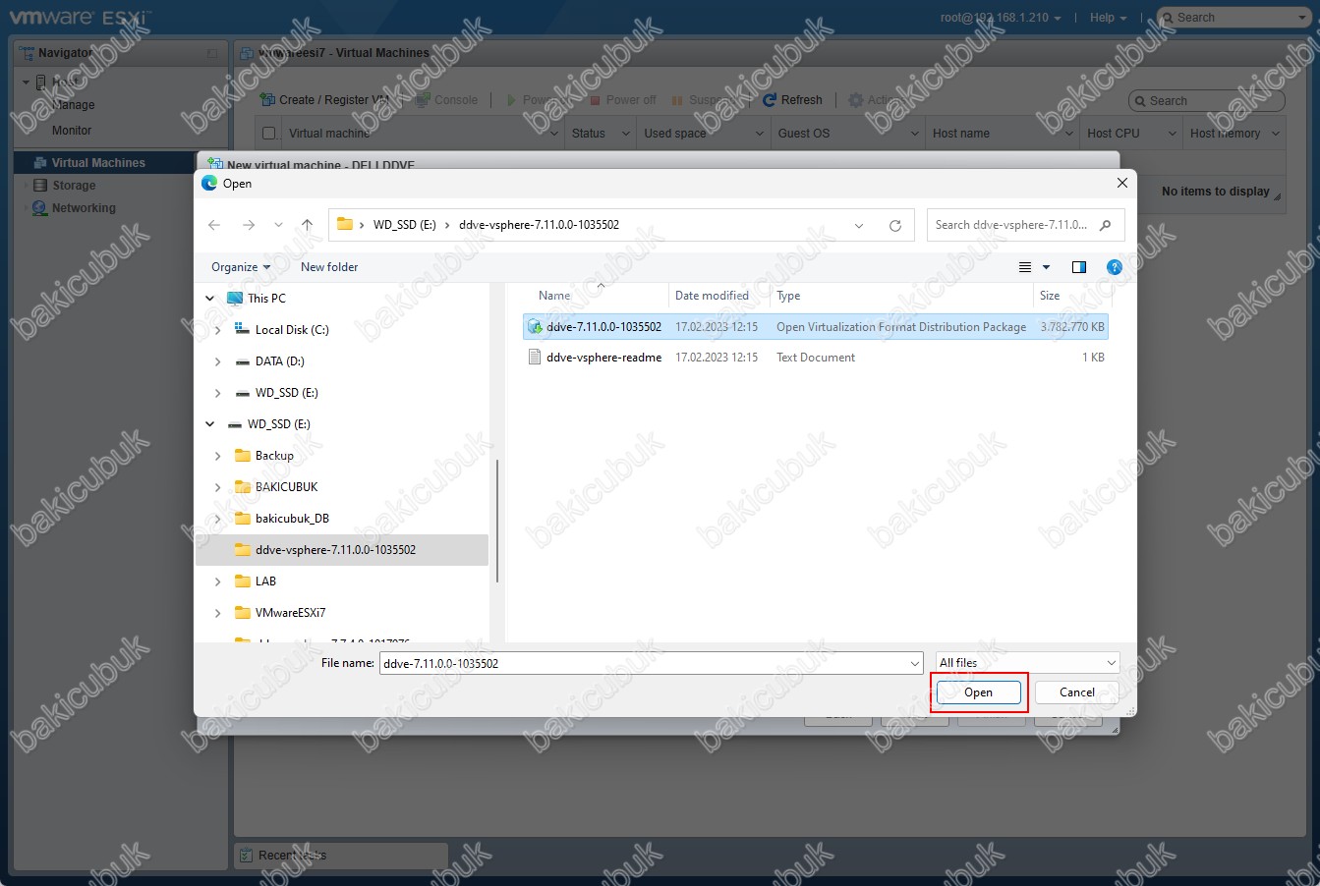This screenshot has height=886, width=1320.
Task: Select the BAKICUBUK folder
Action: tap(286, 487)
